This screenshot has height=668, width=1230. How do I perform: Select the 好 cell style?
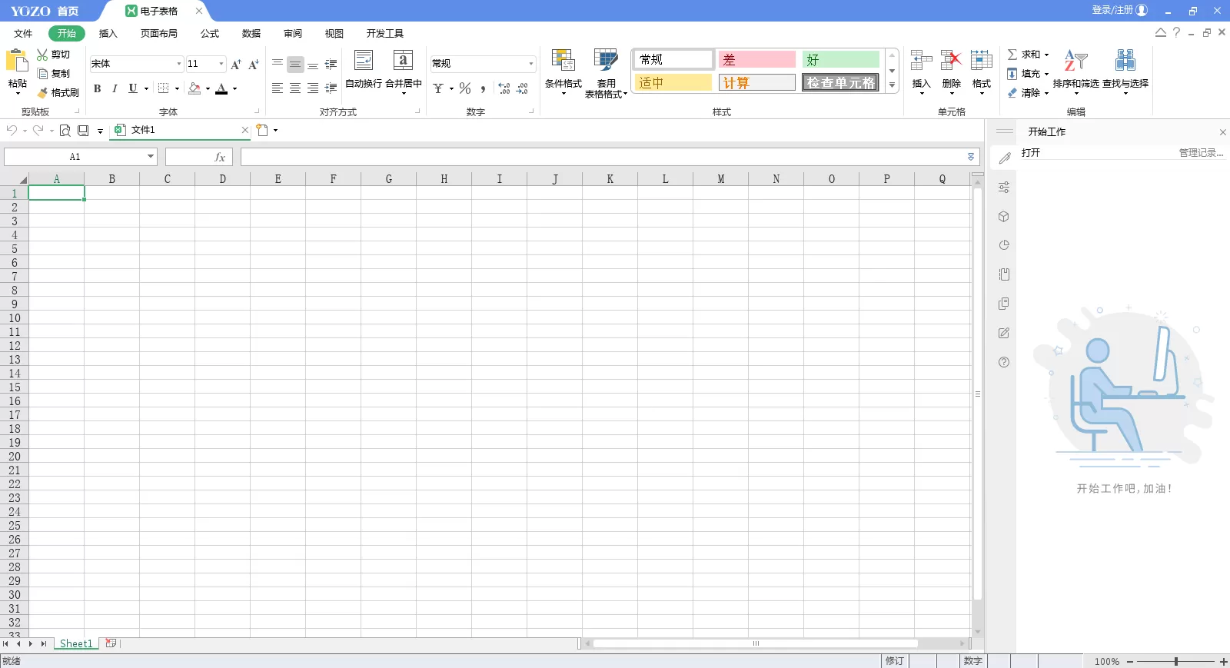(840, 59)
